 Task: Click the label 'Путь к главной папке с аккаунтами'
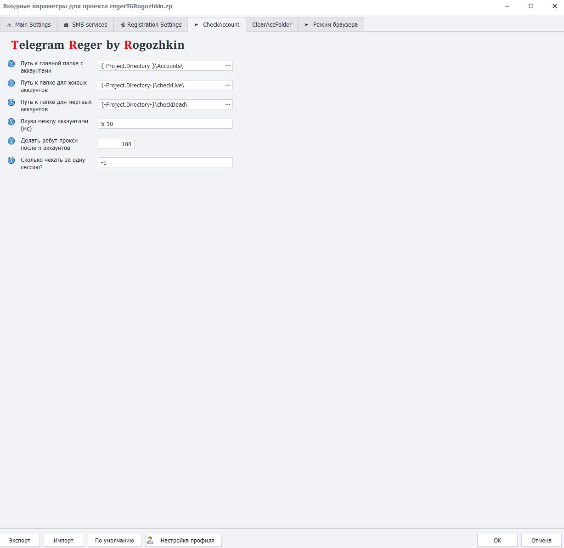pyautogui.click(x=52, y=67)
